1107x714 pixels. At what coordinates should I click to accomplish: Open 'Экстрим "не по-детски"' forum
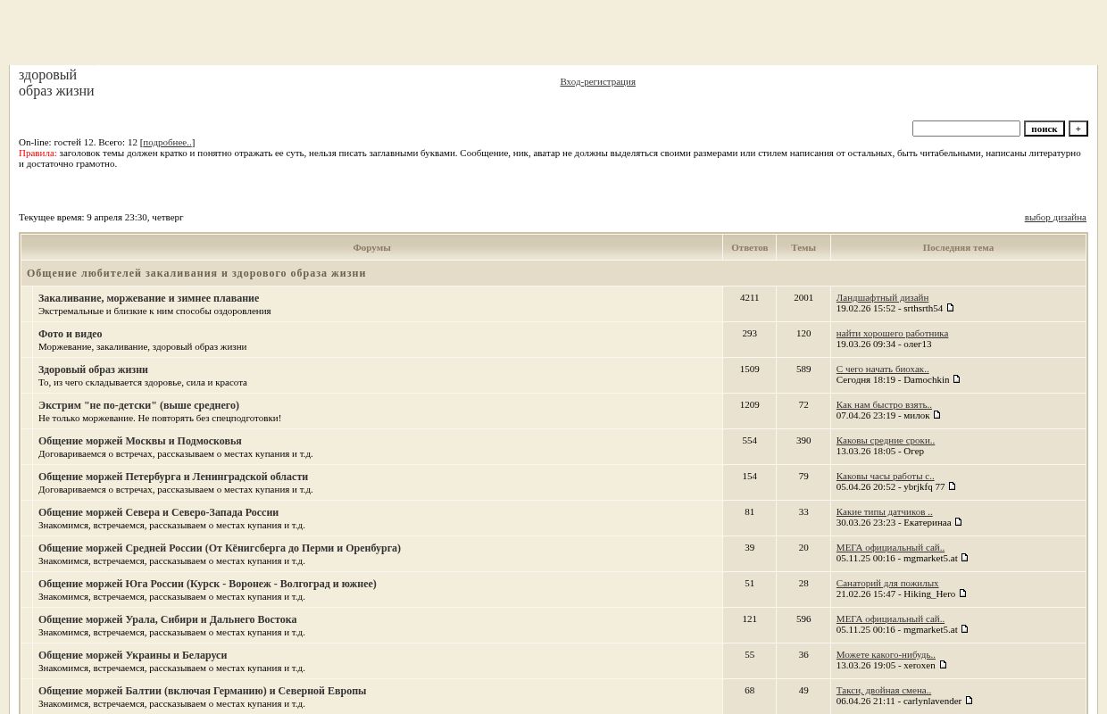point(138,405)
